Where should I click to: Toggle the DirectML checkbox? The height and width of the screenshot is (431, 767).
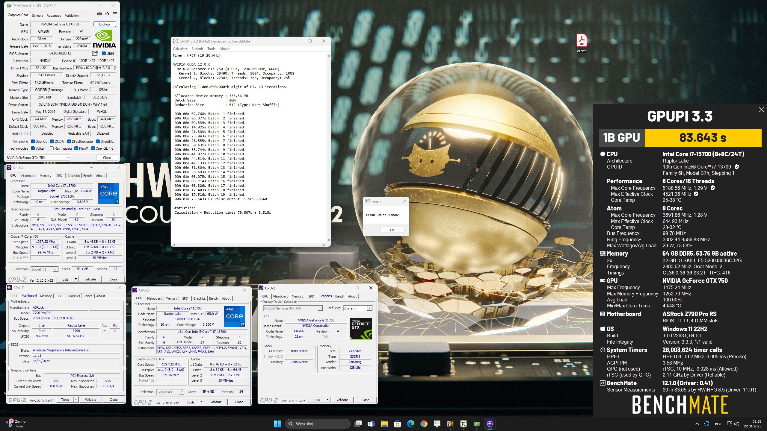pos(98,142)
